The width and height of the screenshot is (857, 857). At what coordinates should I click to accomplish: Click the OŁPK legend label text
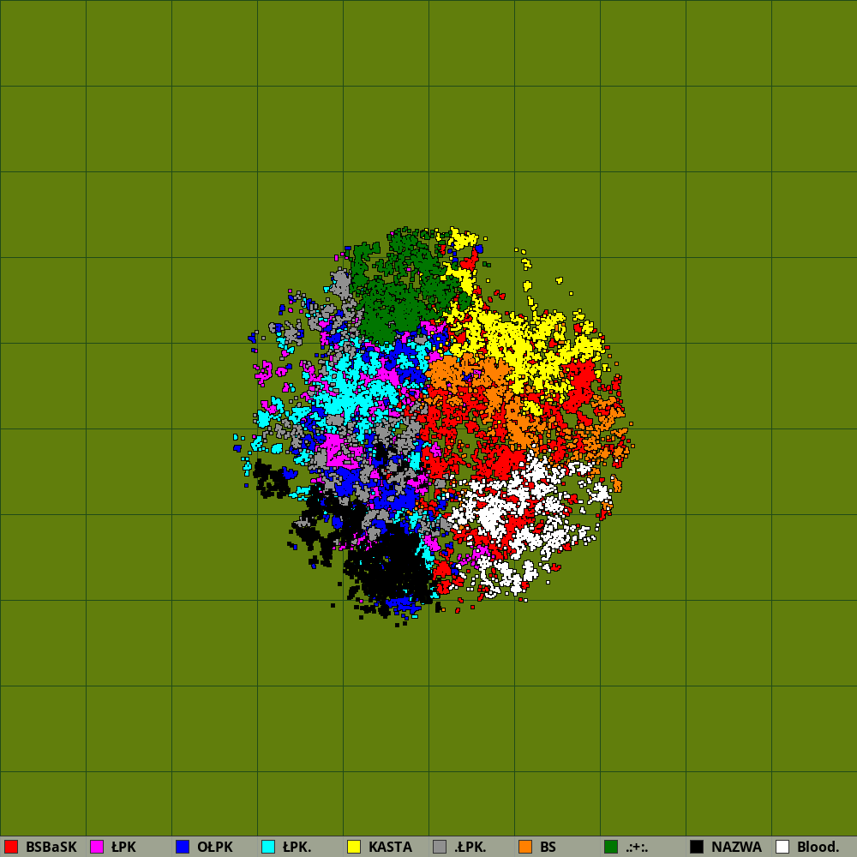click(214, 847)
